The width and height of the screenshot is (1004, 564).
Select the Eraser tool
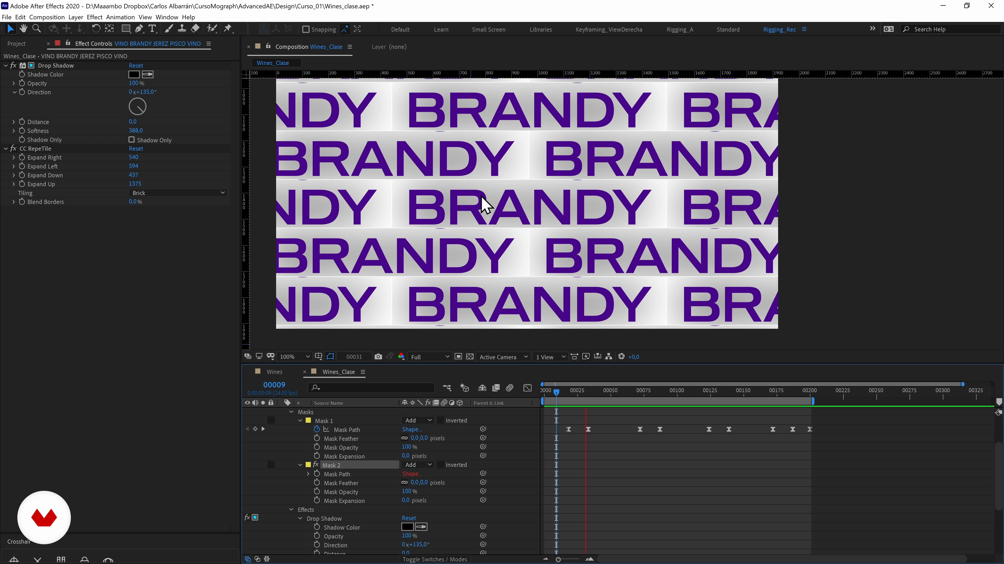point(195,28)
